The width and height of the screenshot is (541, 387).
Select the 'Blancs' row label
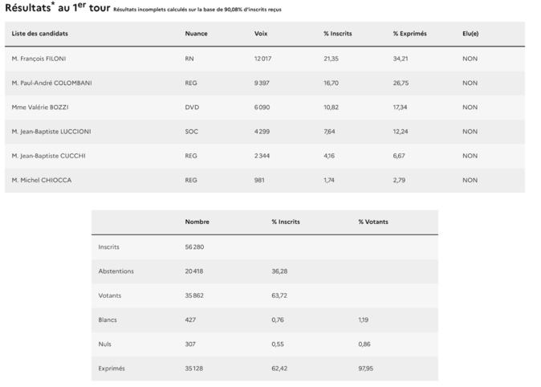[108, 320]
